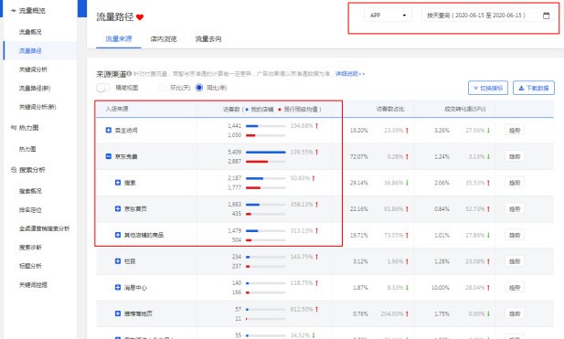Open the calendar icon in the date field

tap(546, 16)
